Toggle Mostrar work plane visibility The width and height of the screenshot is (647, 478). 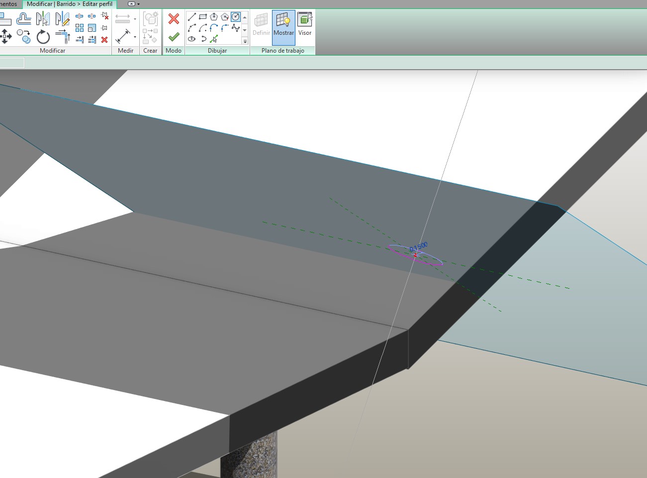pyautogui.click(x=283, y=25)
